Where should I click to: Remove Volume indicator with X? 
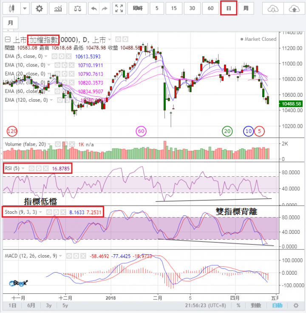pyautogui.click(x=72, y=144)
